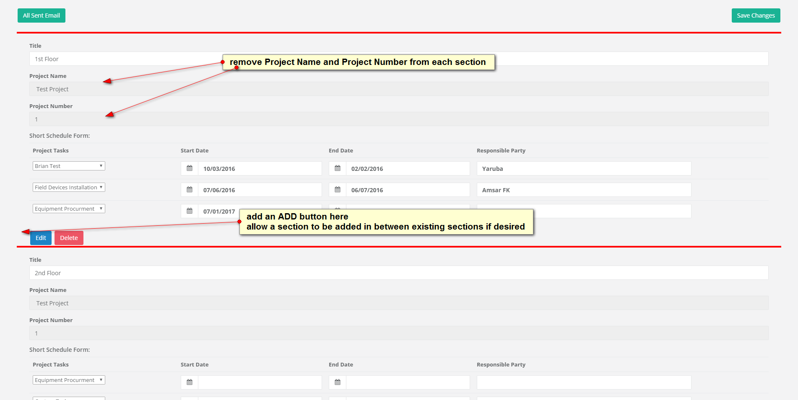Click End Date column header in 2nd Floor section
Screen dimensions: 798x400
coord(341,364)
